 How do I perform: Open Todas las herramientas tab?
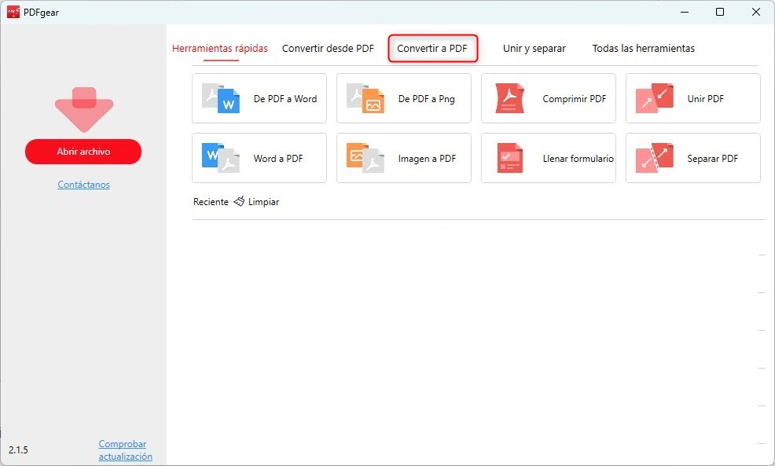tap(644, 49)
